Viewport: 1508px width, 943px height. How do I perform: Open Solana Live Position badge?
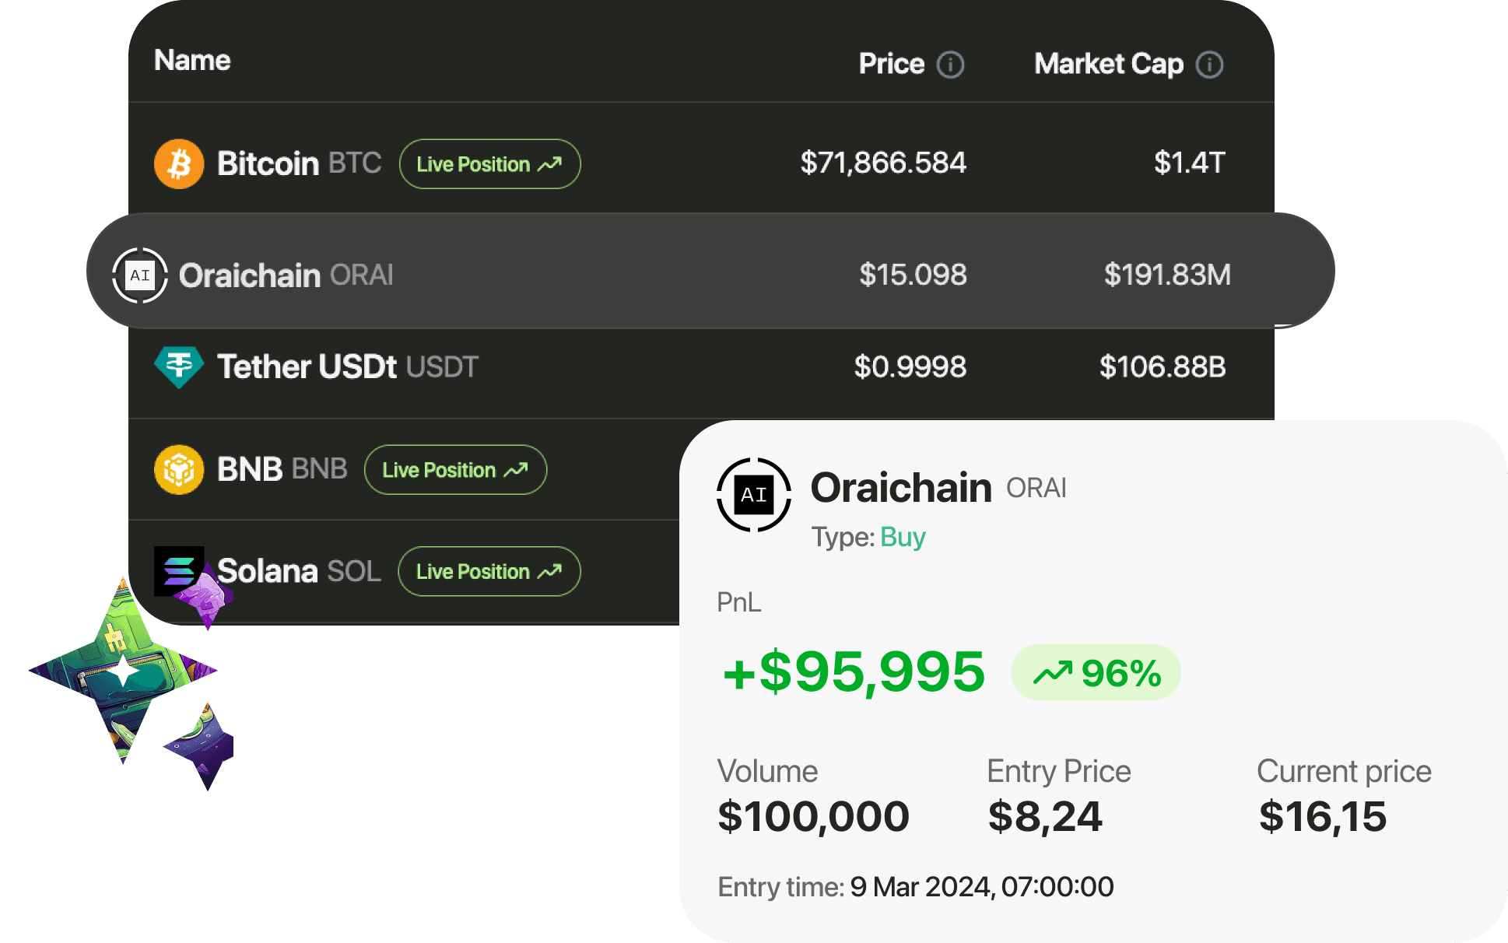click(x=489, y=572)
